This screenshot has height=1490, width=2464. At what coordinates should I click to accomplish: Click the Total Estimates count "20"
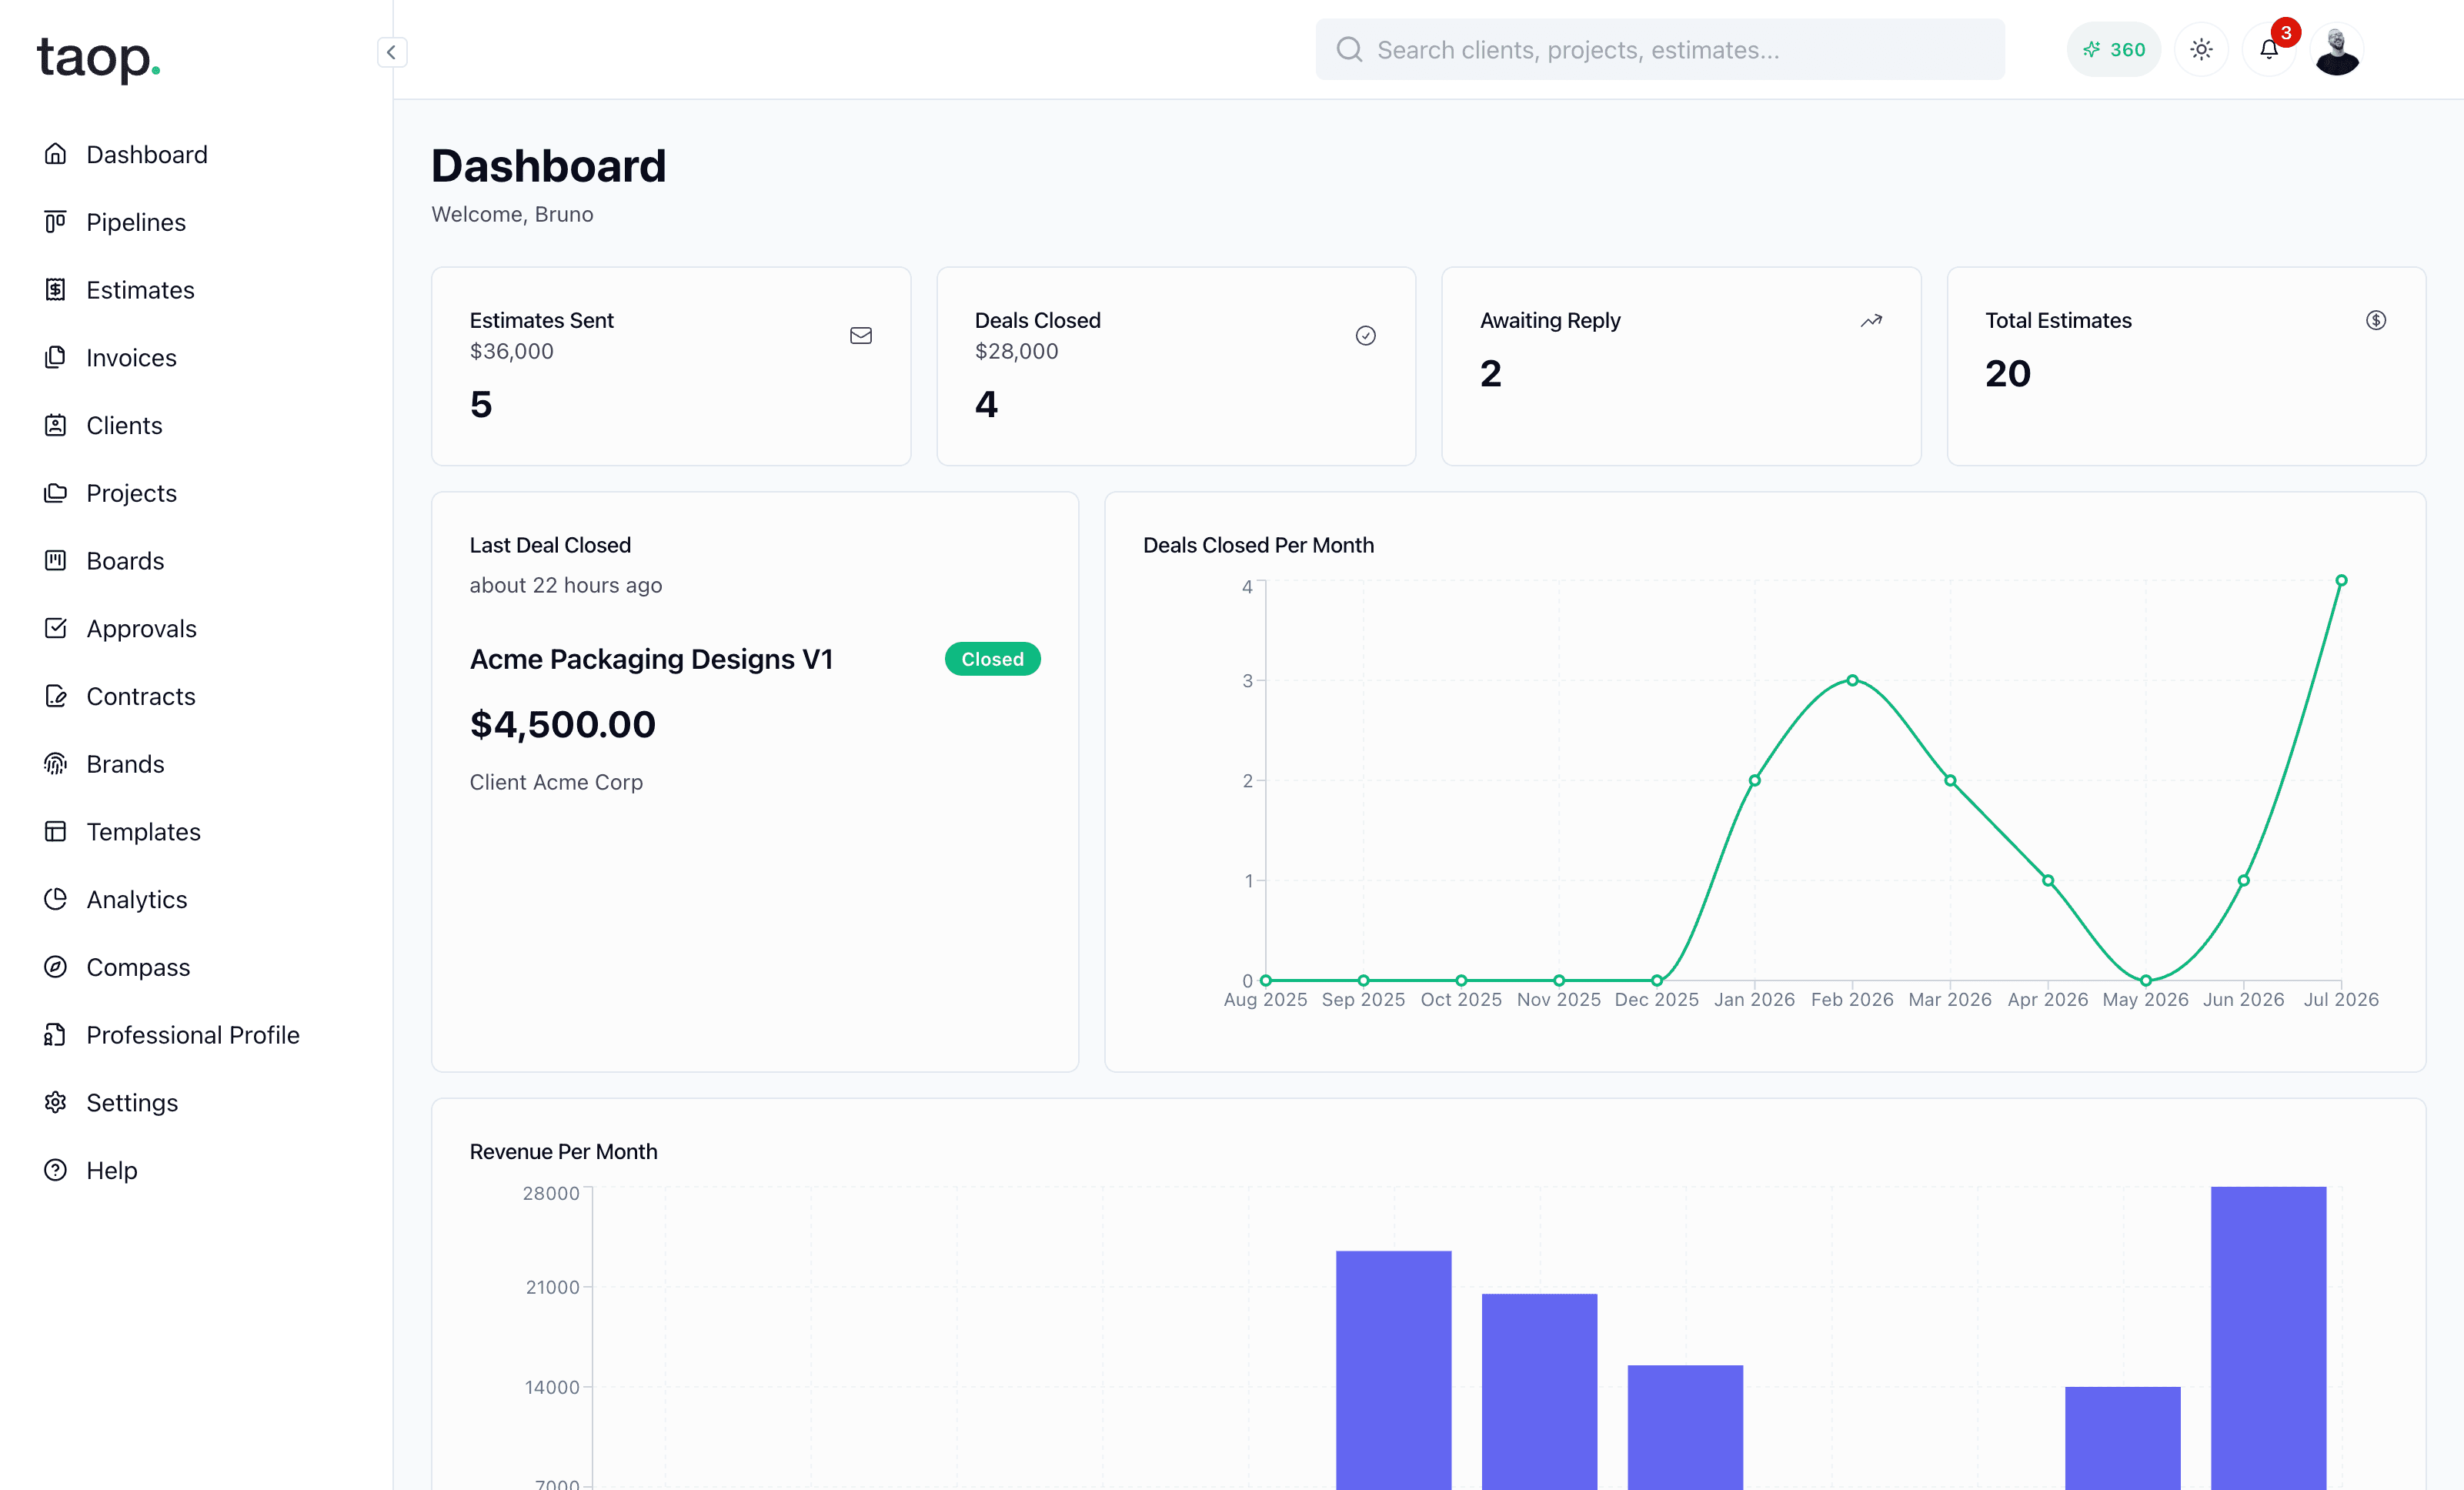[x=2007, y=374]
